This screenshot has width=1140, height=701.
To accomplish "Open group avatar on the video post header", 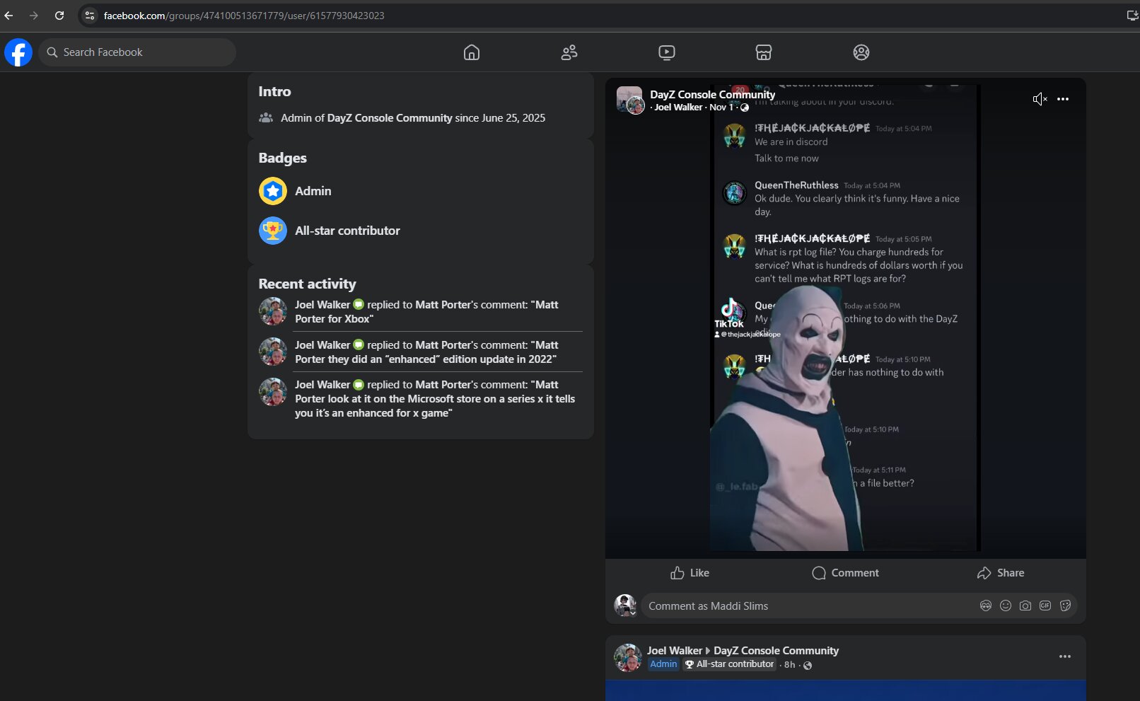I will (x=629, y=100).
